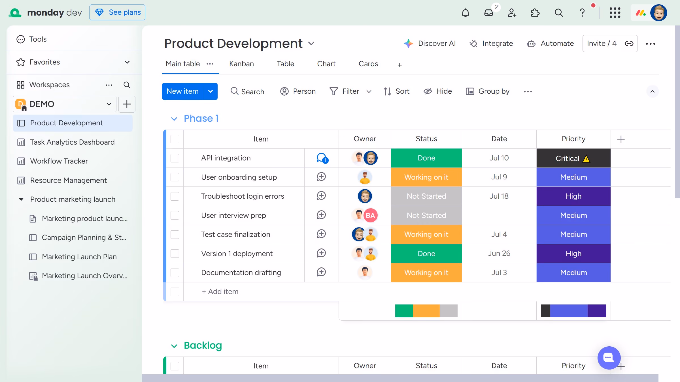Image resolution: width=680 pixels, height=382 pixels.
Task: Add update to Troubleshoot login errors
Action: 321,196
